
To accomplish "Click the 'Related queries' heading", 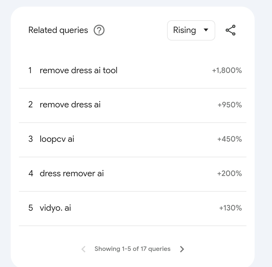I will (58, 30).
